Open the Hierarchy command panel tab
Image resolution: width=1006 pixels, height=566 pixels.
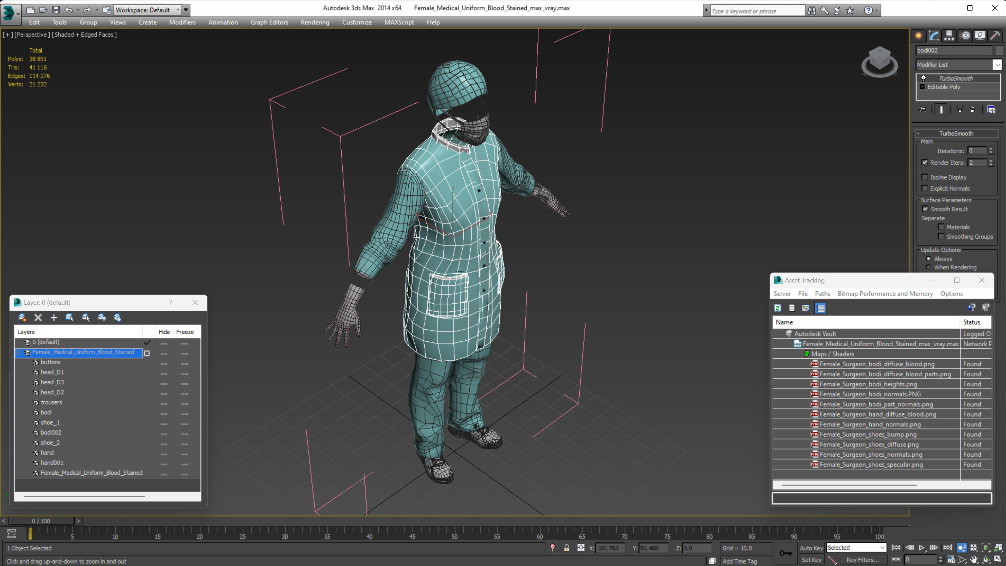pos(949,36)
